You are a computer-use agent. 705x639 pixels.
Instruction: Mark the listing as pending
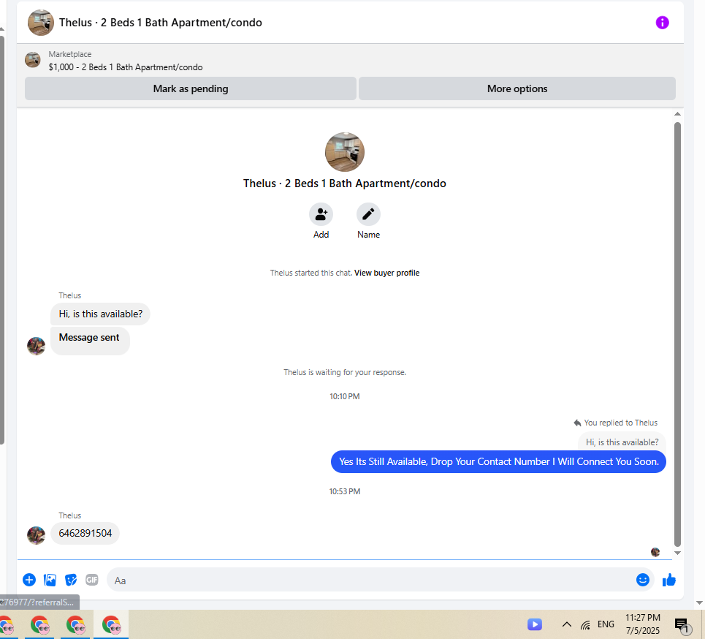click(x=191, y=88)
